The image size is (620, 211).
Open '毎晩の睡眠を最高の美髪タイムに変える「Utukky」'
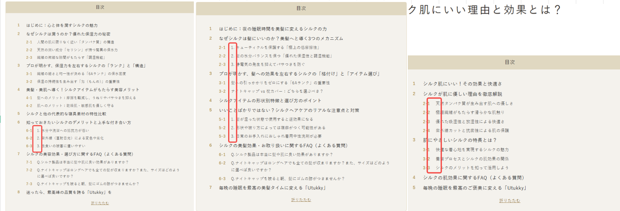[272, 188]
